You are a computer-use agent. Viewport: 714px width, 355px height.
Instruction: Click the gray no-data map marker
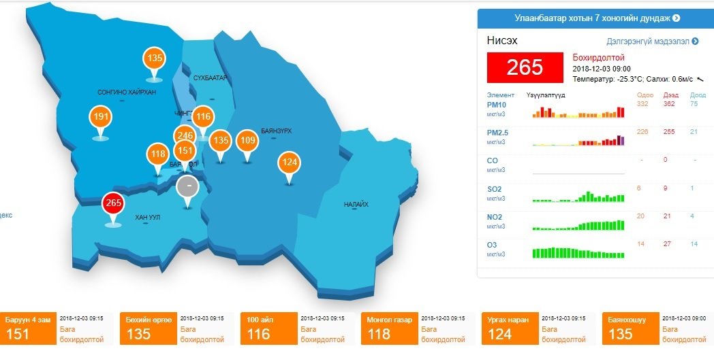click(188, 186)
